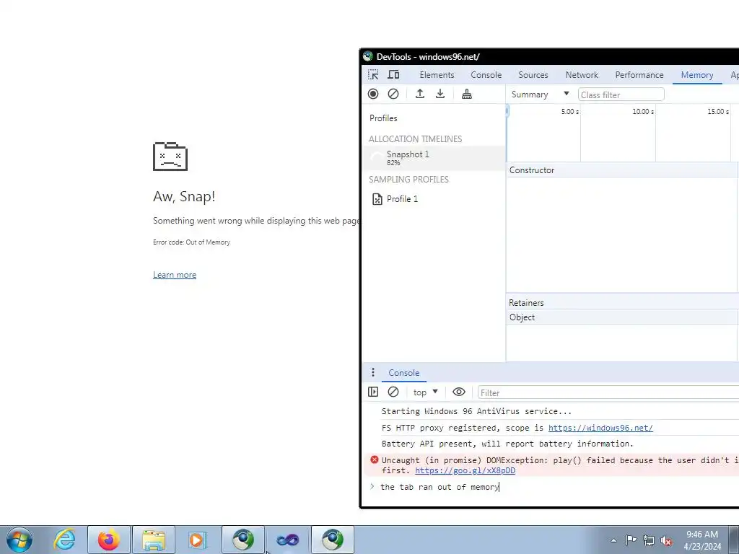Click 'Starting Windows 96 AntiVirus service...' log
This screenshot has width=739, height=554.
(x=476, y=411)
